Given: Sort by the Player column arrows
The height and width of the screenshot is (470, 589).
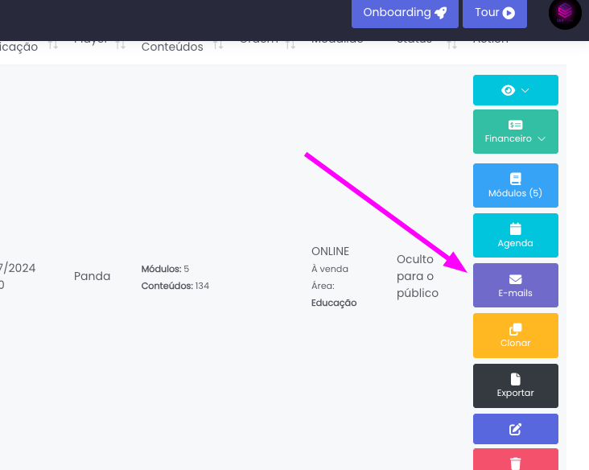Looking at the screenshot, I should 121,43.
